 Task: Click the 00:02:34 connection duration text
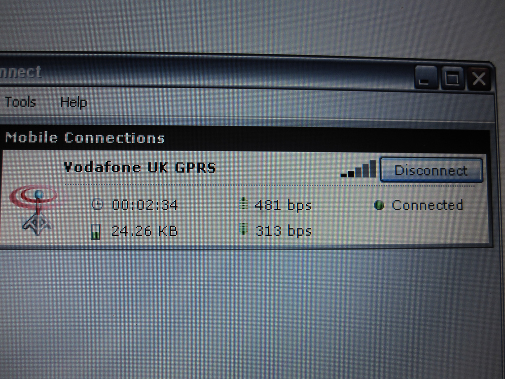click(144, 205)
